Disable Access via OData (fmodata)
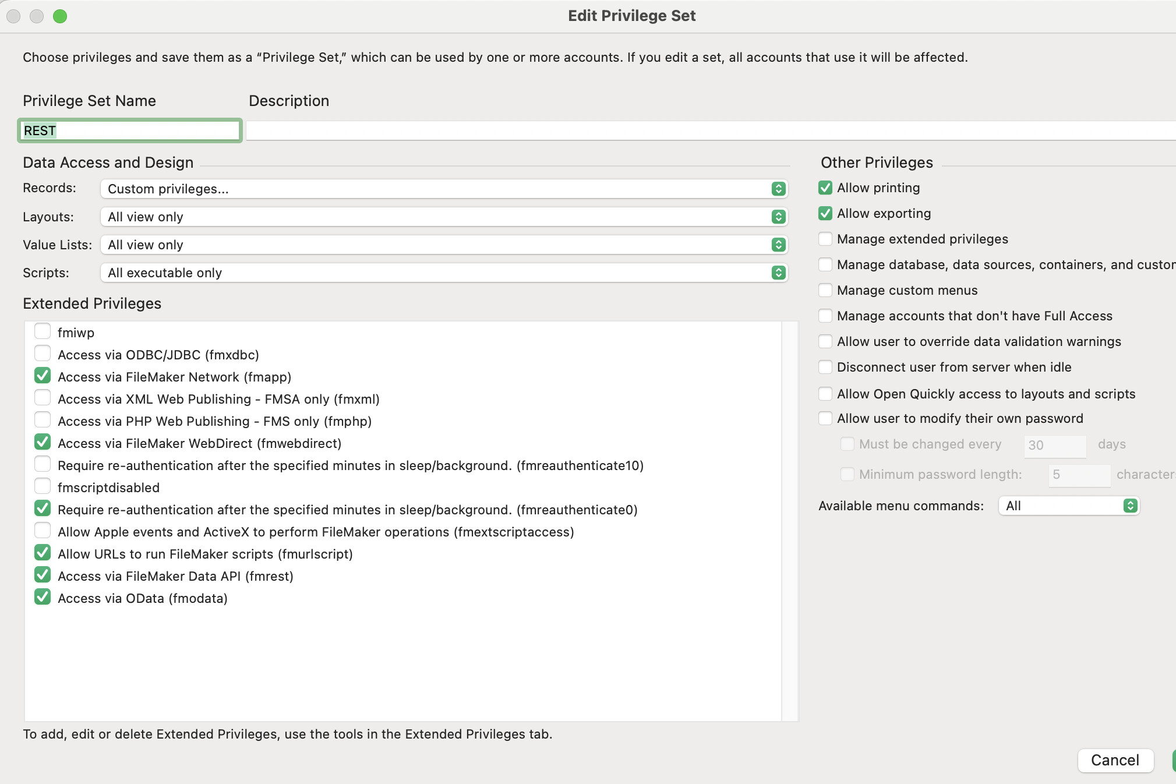Viewport: 1176px width, 784px height. (x=43, y=597)
